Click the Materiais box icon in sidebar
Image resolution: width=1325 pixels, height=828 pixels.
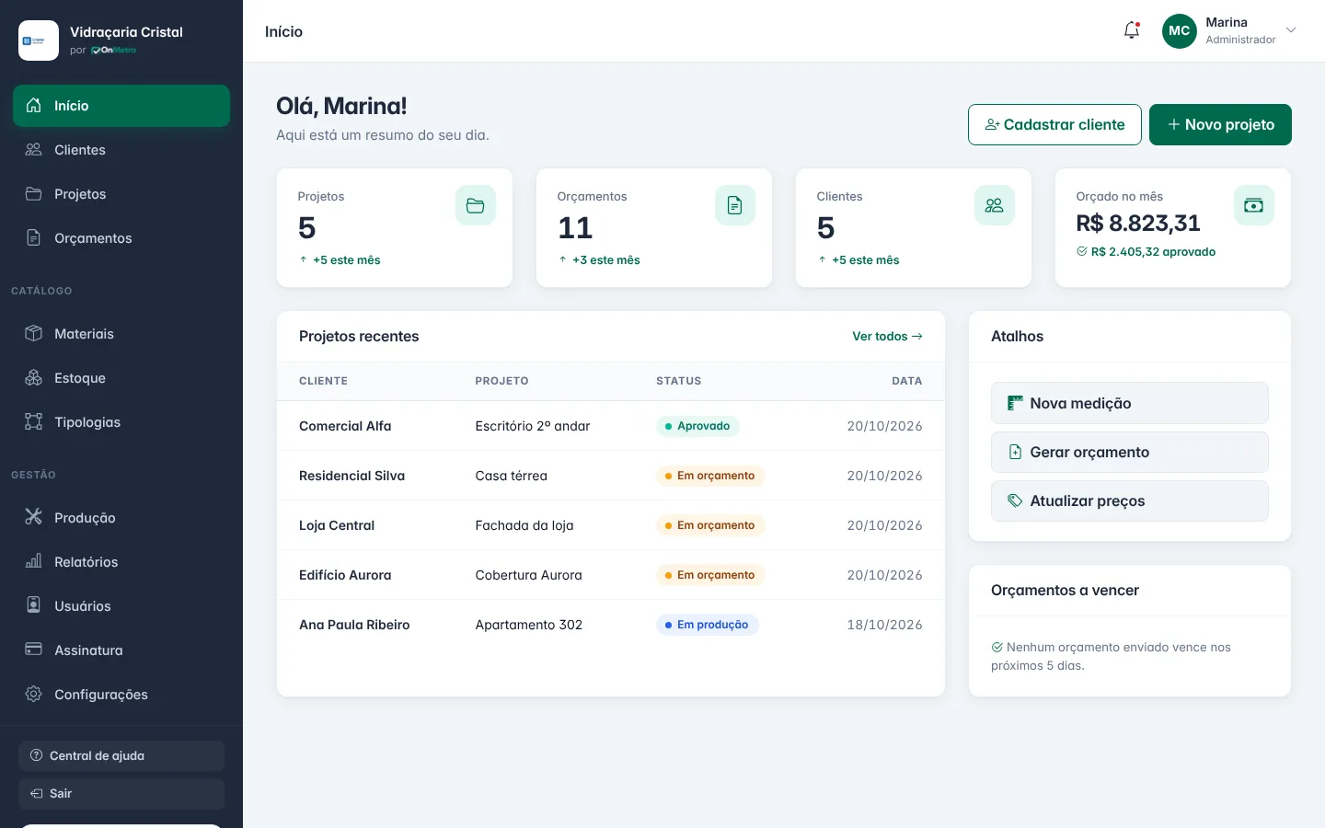(34, 334)
